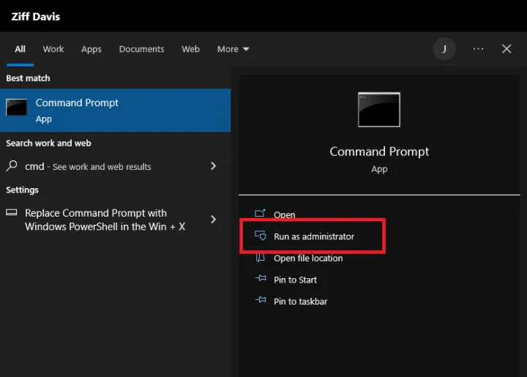Viewport: 527px width, 377px height.
Task: Close the search panel with the X
Action: (x=507, y=49)
